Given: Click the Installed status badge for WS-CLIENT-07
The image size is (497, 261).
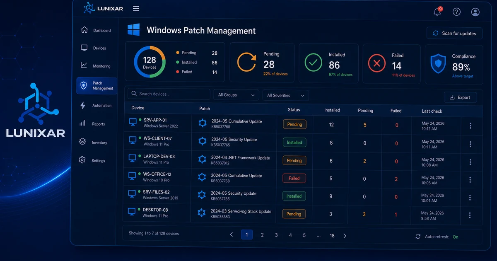Looking at the screenshot, I should coord(294,143).
